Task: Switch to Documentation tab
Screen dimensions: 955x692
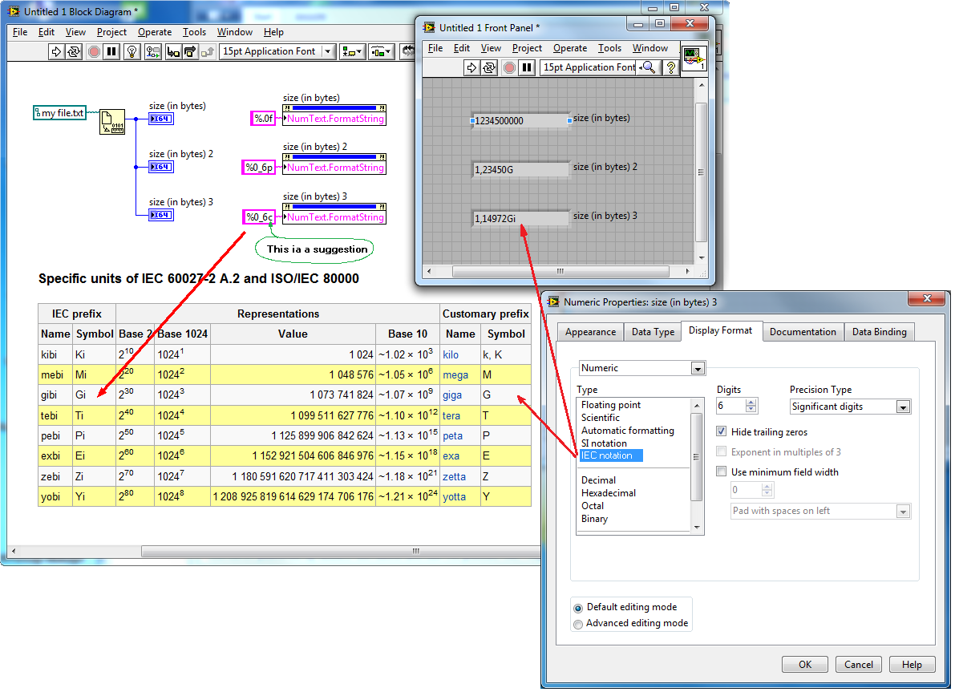Action: [803, 332]
